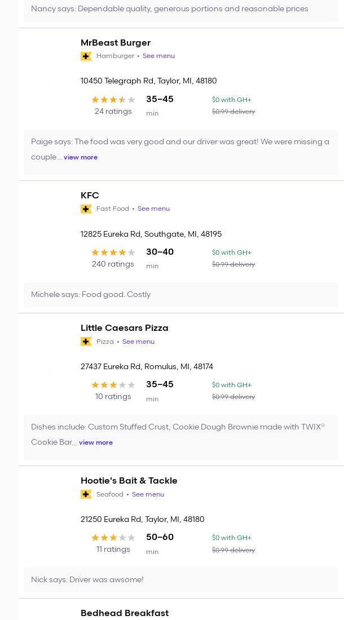This screenshot has height=620, width=344.
Task: Expand Paige's review with view more
Action: [x=81, y=157]
